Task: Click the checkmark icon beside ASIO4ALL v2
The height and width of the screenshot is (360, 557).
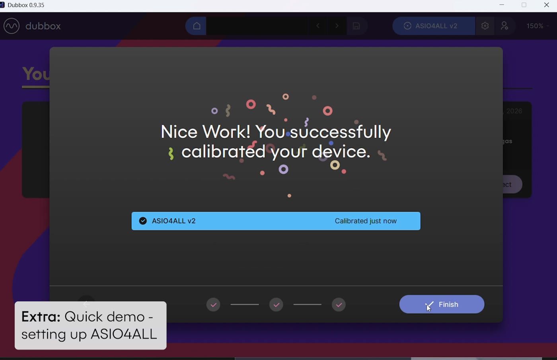Action: click(143, 221)
